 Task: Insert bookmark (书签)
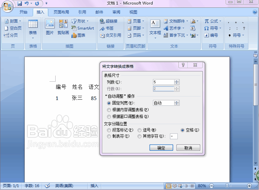tap(107, 28)
